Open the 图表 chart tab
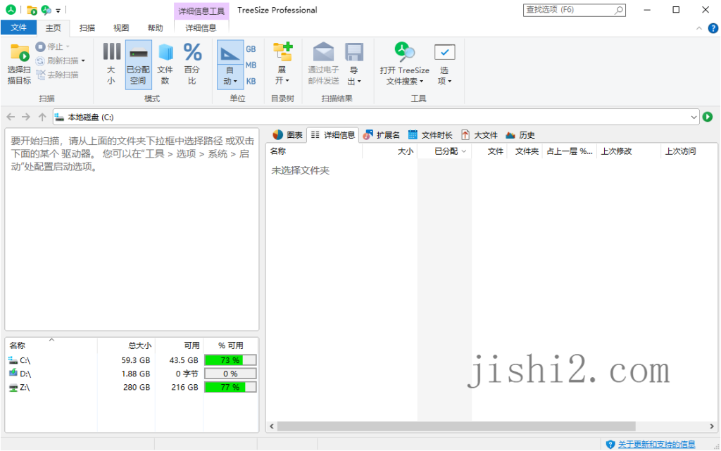Screen dimensions: 721x451 (x=287, y=135)
